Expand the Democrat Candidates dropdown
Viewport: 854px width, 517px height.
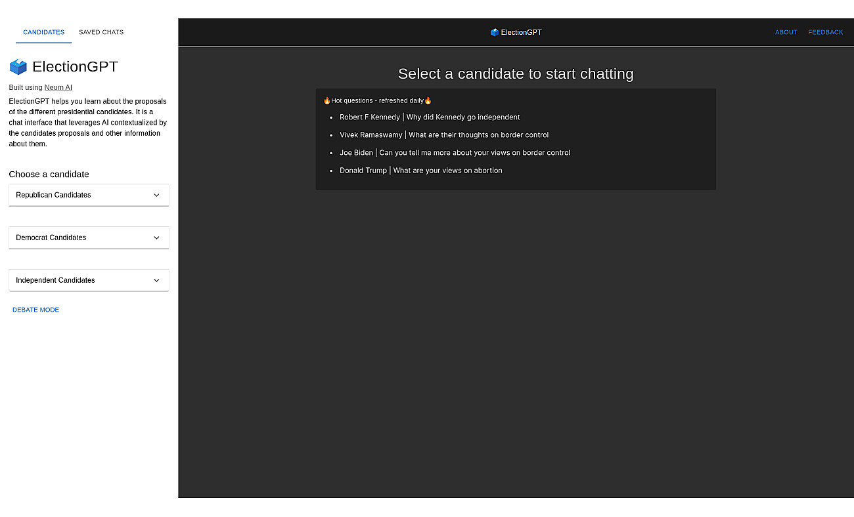click(89, 238)
